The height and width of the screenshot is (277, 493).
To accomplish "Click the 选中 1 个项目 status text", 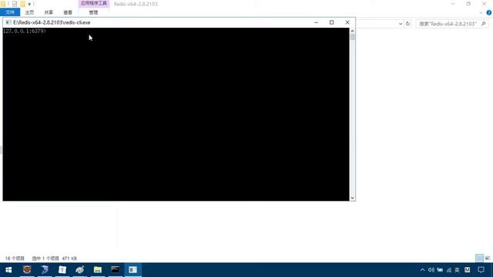I will pos(45,259).
